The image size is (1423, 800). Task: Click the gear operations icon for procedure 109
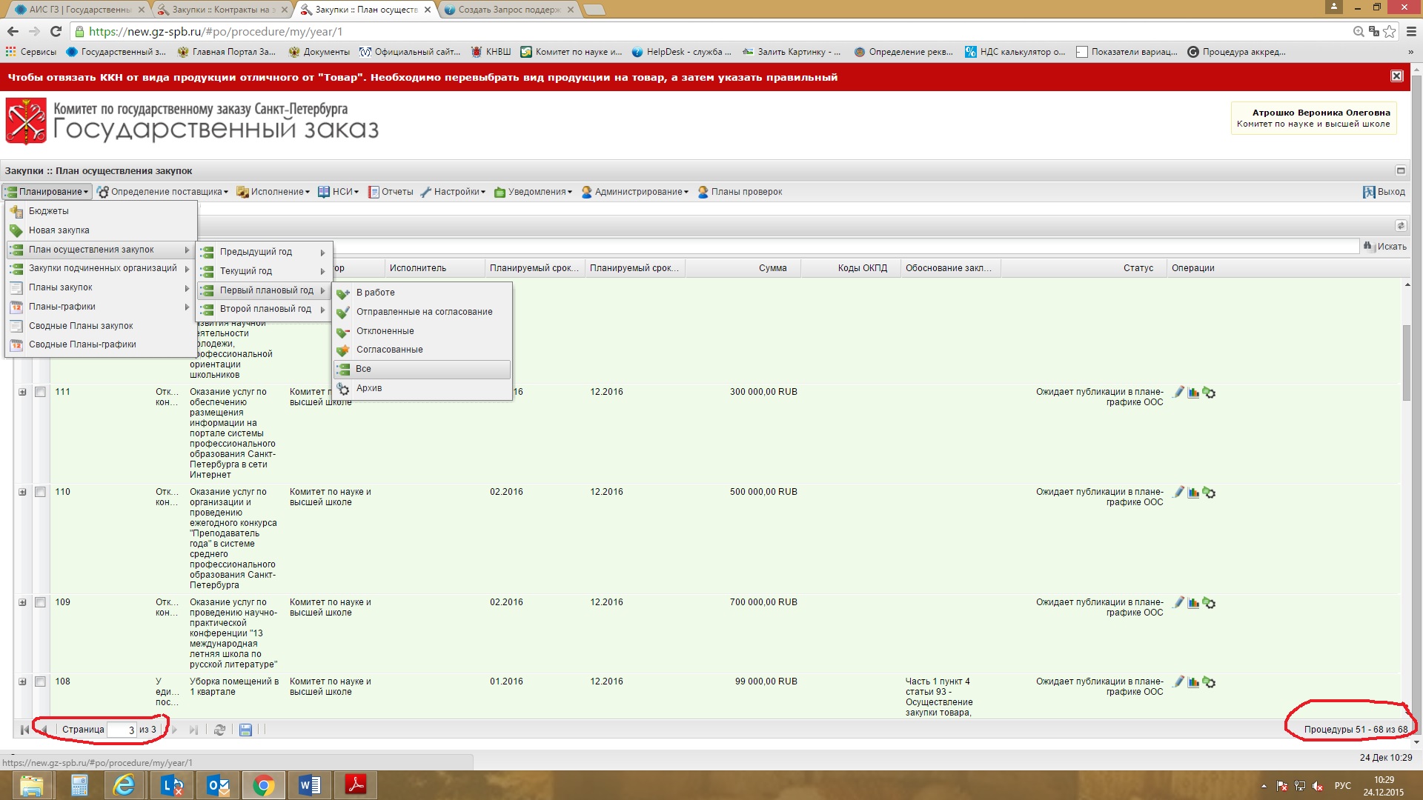(1209, 603)
